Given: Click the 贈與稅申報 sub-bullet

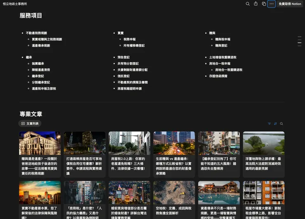Looking at the screenshot, I should coord(223,39).
